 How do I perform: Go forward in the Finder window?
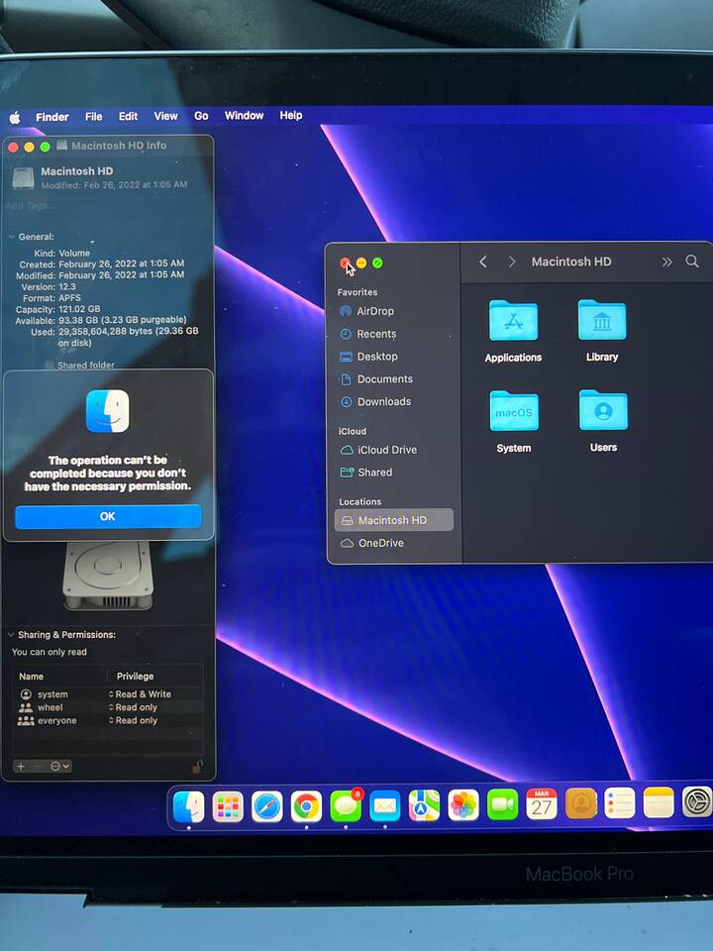tap(512, 262)
